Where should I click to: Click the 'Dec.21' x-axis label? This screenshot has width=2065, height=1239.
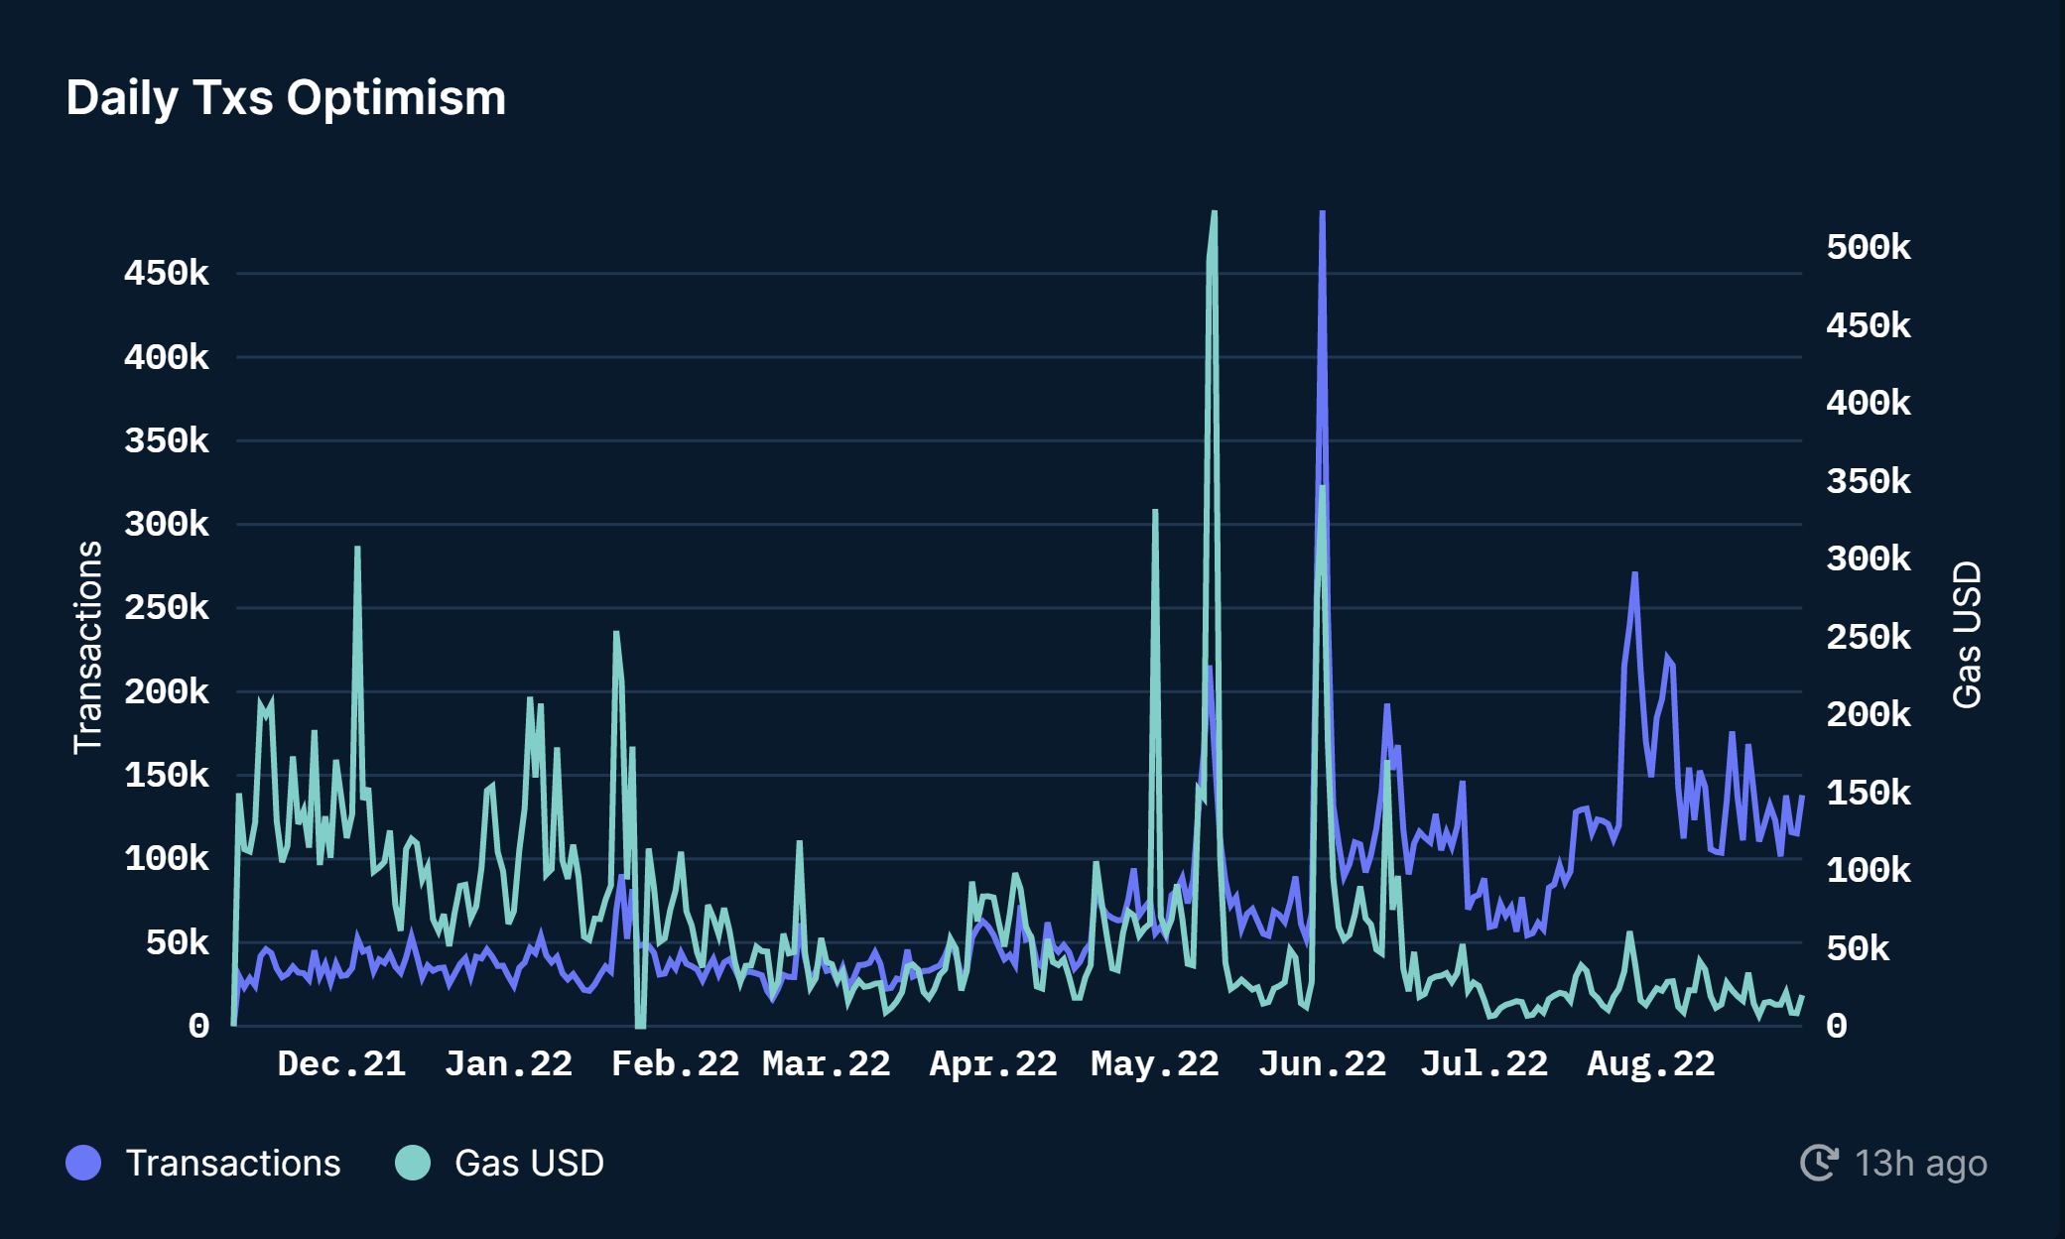(x=341, y=1063)
